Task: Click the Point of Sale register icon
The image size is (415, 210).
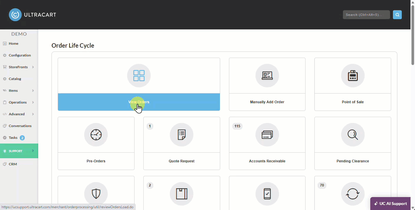Action: 353,76
